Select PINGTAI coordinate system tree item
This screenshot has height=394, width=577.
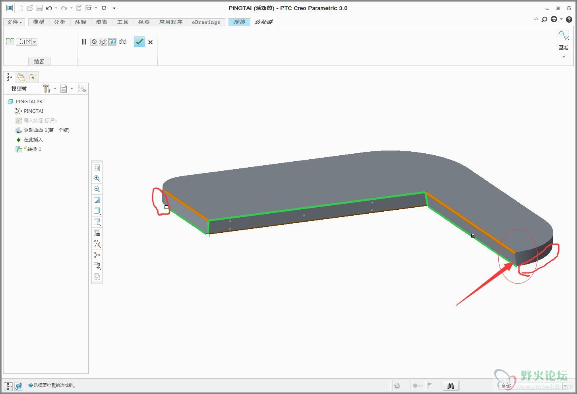point(29,111)
